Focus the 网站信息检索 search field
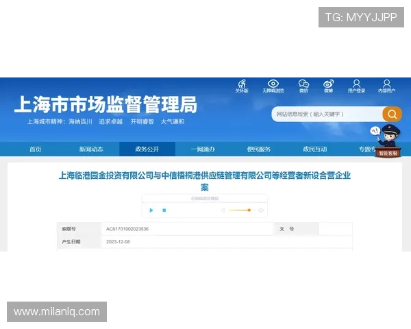411x329 pixels. [327, 114]
